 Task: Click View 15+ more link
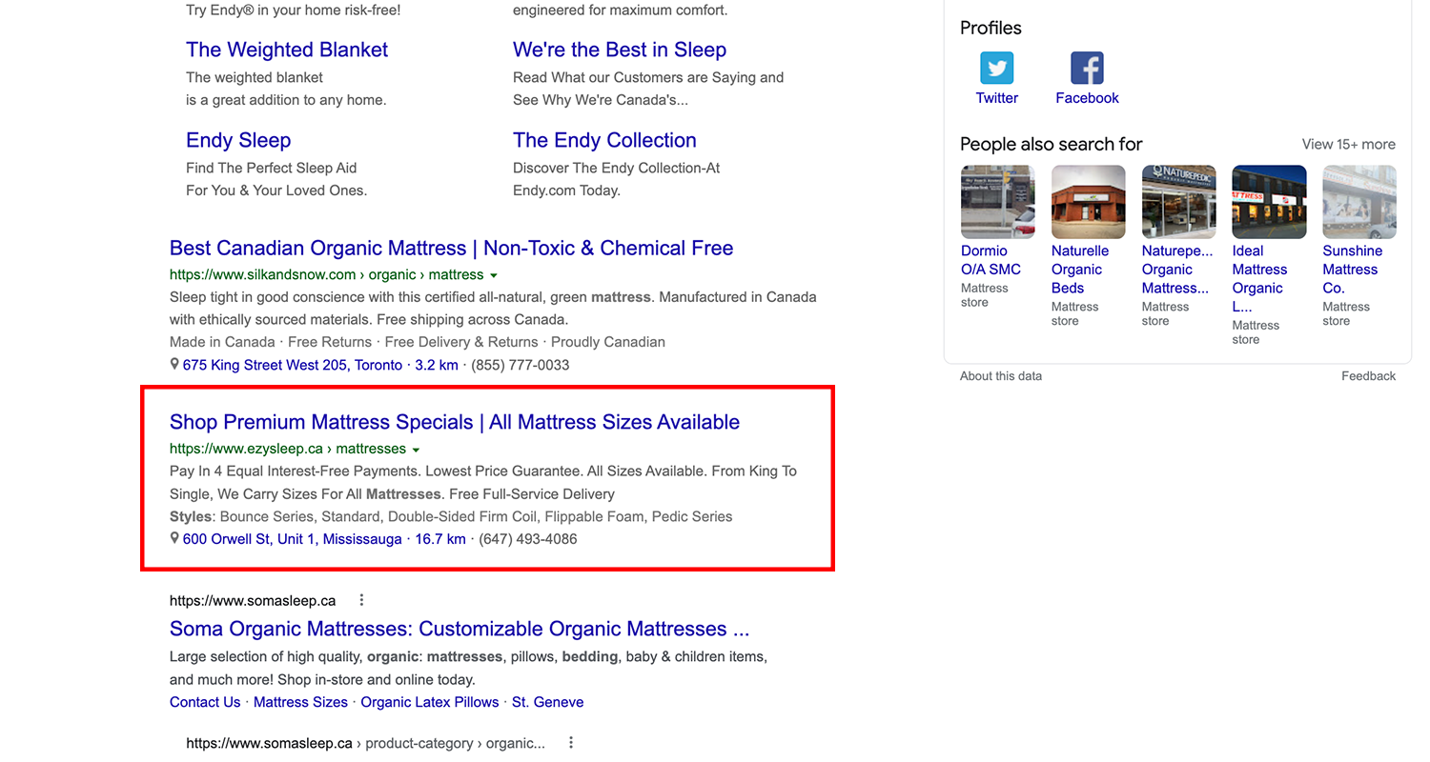click(1349, 145)
